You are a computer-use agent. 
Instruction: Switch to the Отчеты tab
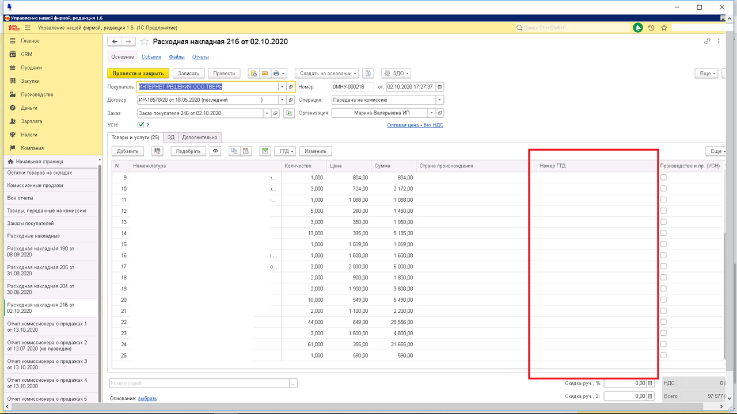pos(200,57)
